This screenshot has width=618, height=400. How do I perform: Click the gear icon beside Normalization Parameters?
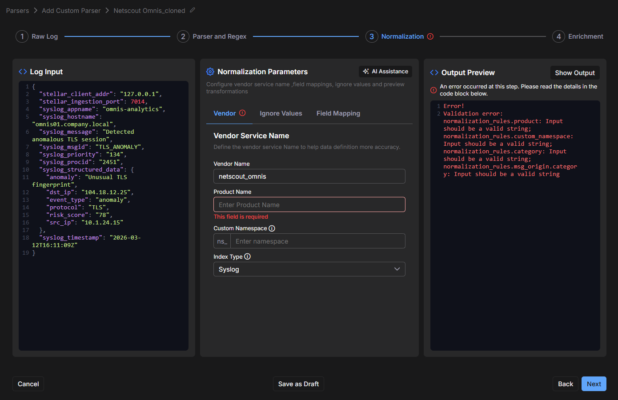(210, 72)
